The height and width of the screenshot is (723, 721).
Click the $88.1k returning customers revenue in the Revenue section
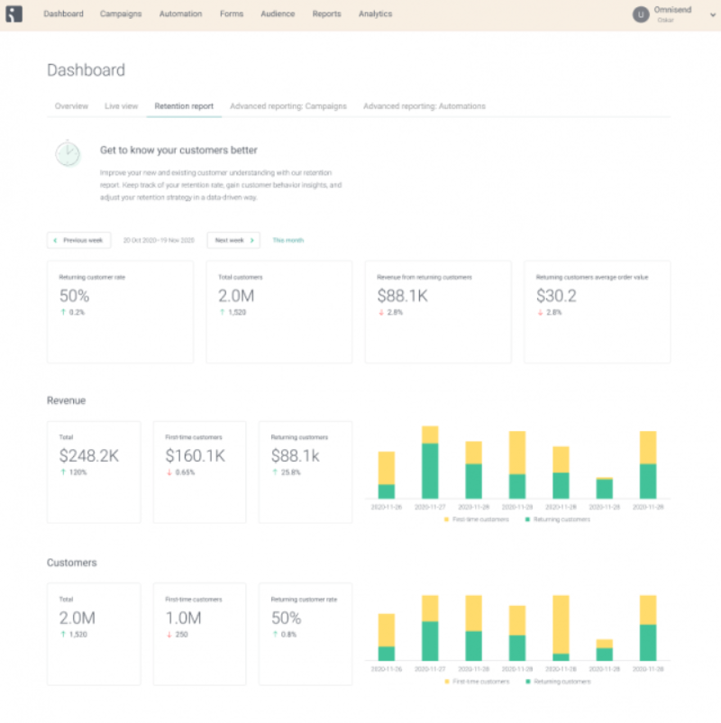tap(295, 456)
